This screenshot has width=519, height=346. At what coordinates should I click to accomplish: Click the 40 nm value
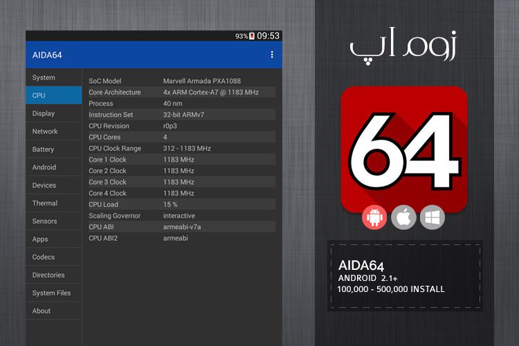tap(172, 103)
